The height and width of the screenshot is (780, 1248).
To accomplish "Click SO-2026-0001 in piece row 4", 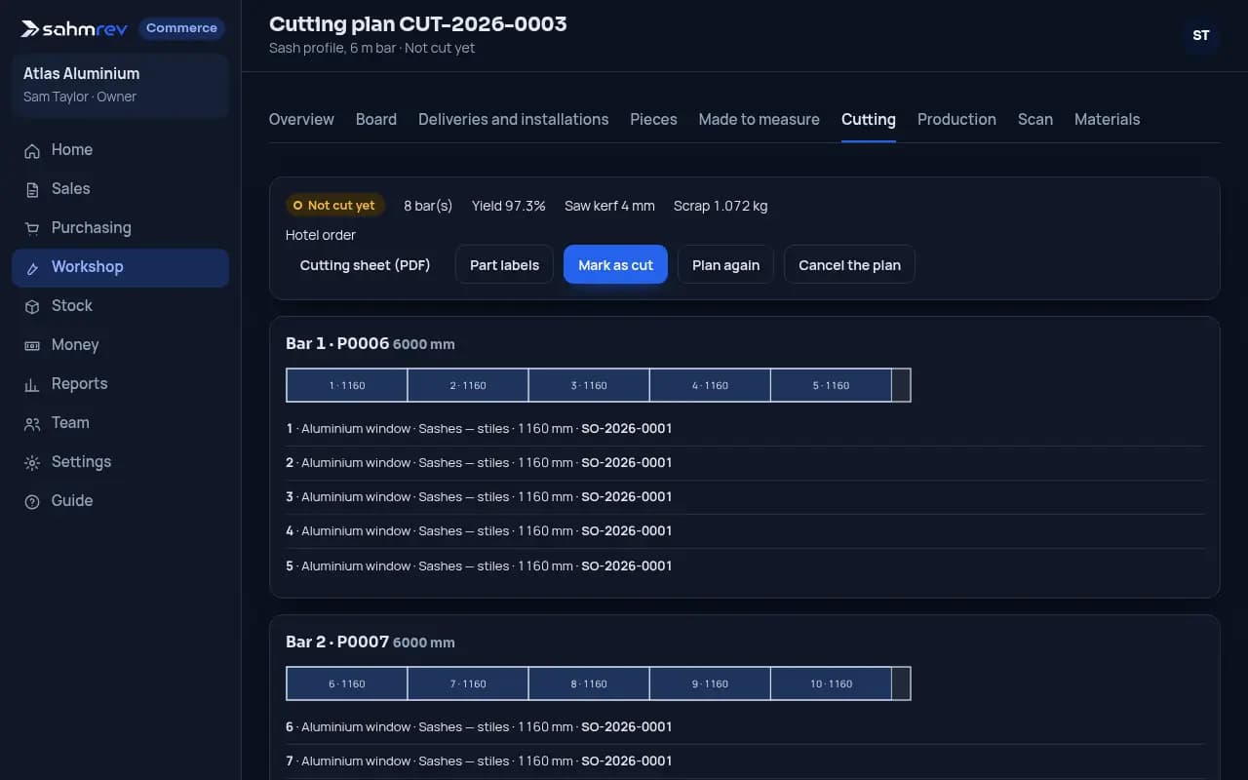I will tap(627, 530).
